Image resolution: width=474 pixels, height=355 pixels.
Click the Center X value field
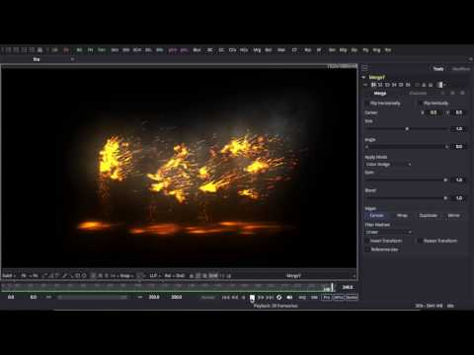click(x=434, y=112)
